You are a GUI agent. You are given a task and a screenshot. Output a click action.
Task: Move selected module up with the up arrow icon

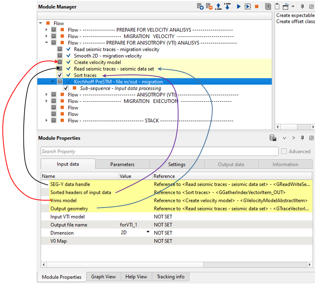coord(219,7)
